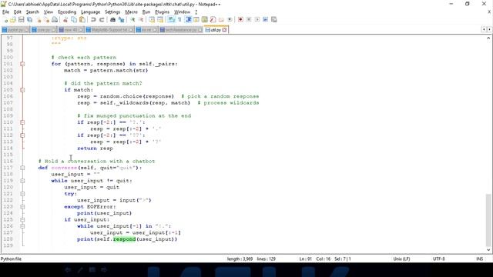Click the Print toolbar icon
493x277 pixels.
[55, 19]
